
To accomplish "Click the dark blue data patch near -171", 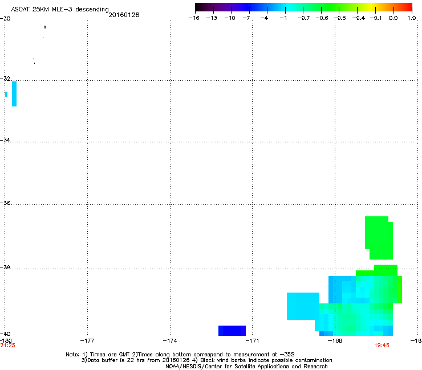I will click(232, 331).
